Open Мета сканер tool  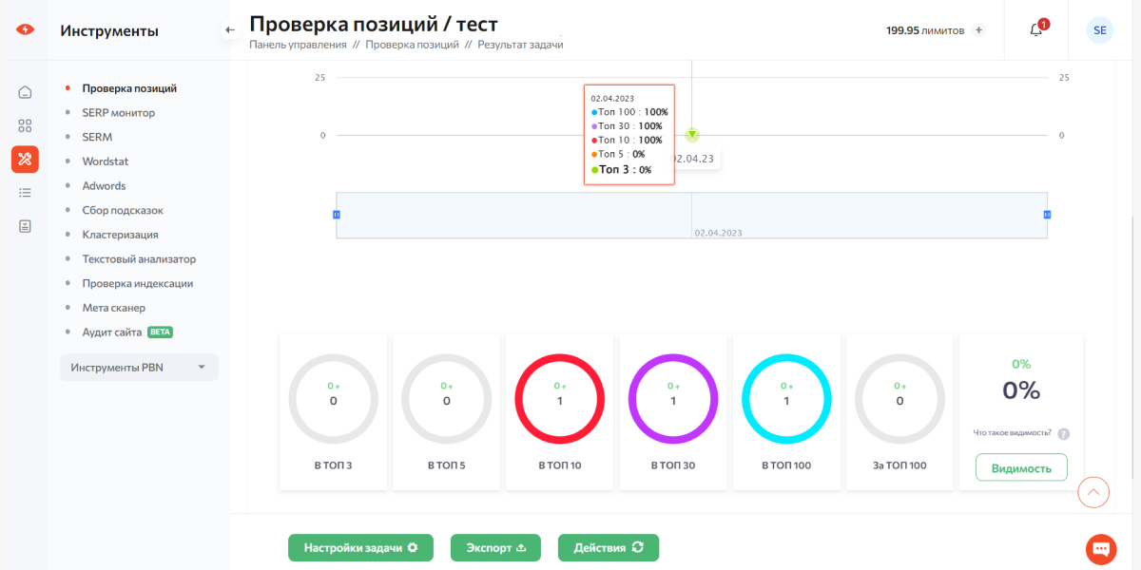pyautogui.click(x=114, y=308)
